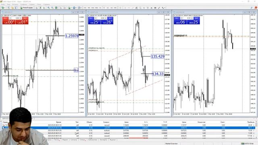
Task: Select the text 'A' tool
Action: [144, 8]
